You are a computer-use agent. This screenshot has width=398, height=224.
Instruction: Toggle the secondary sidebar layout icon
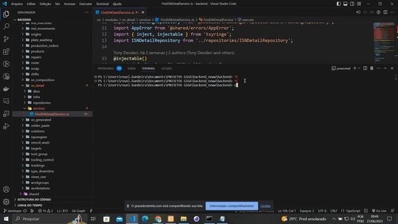pos(353,4)
